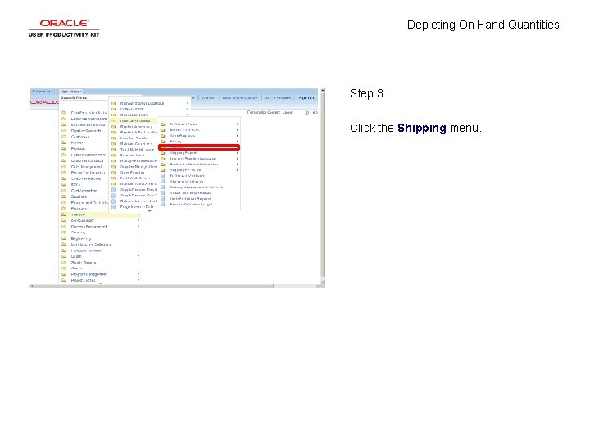590x442 pixels.
Task: Expand the Inventory Planning Messages arrow
Action: click(x=237, y=159)
